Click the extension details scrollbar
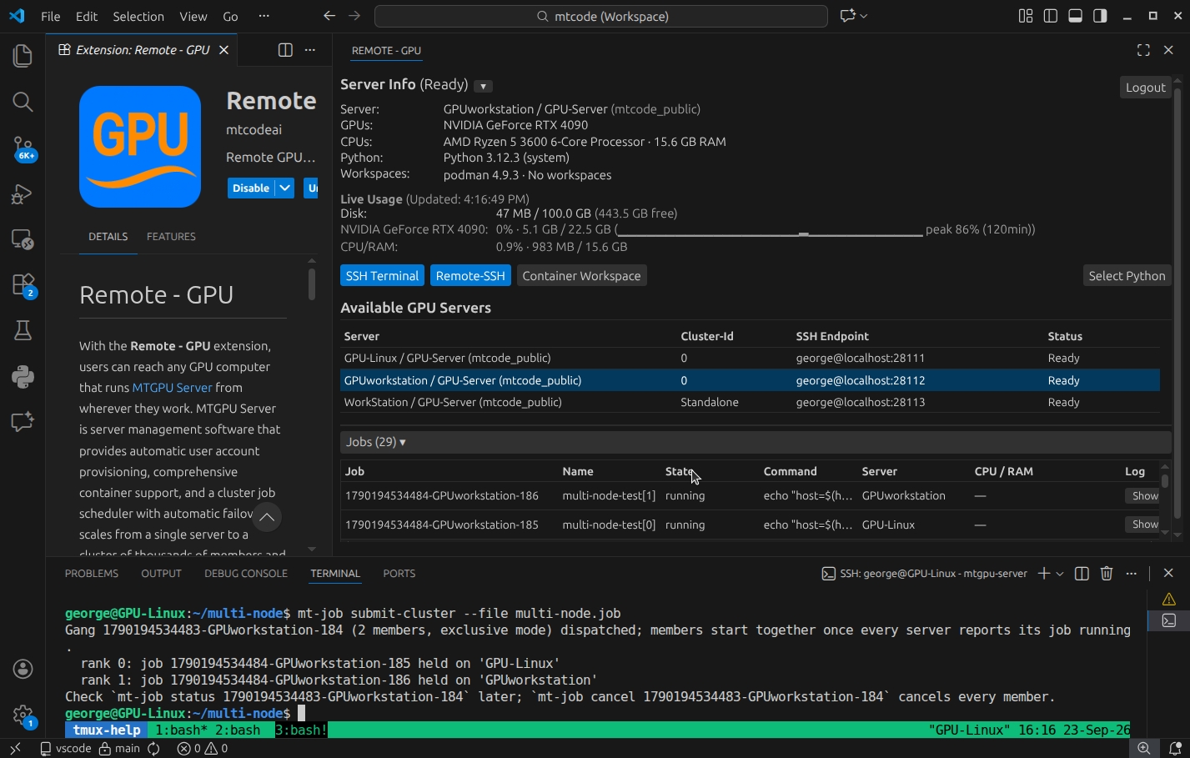This screenshot has height=758, width=1190. [312, 284]
